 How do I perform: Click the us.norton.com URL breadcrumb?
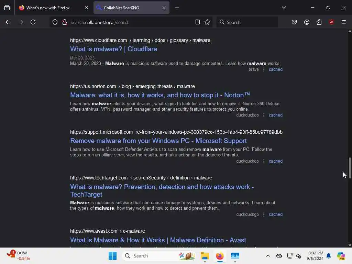[132, 86]
